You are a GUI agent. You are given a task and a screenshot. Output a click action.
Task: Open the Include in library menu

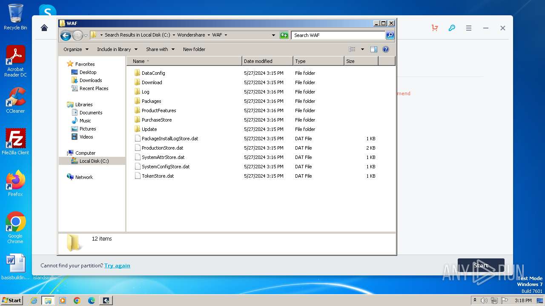pyautogui.click(x=117, y=49)
